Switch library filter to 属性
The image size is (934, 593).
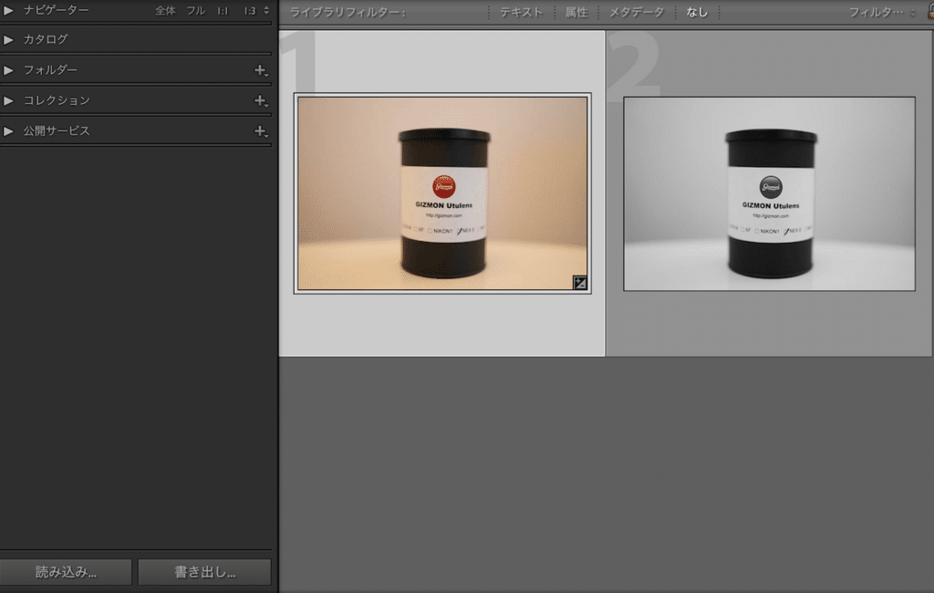click(x=576, y=13)
